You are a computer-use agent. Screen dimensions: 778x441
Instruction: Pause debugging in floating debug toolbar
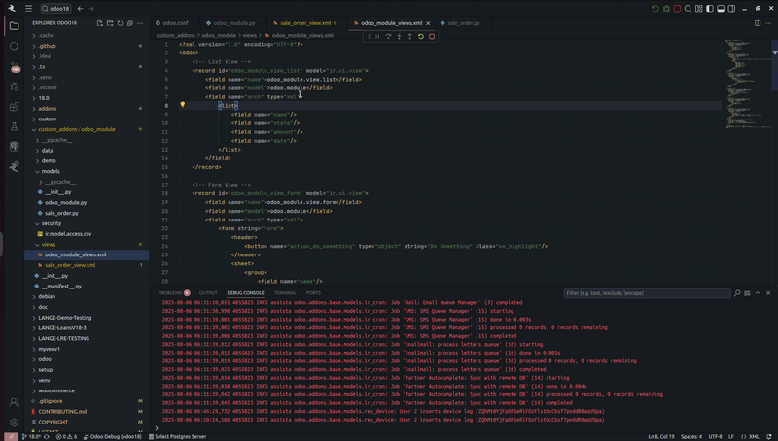tap(377, 36)
